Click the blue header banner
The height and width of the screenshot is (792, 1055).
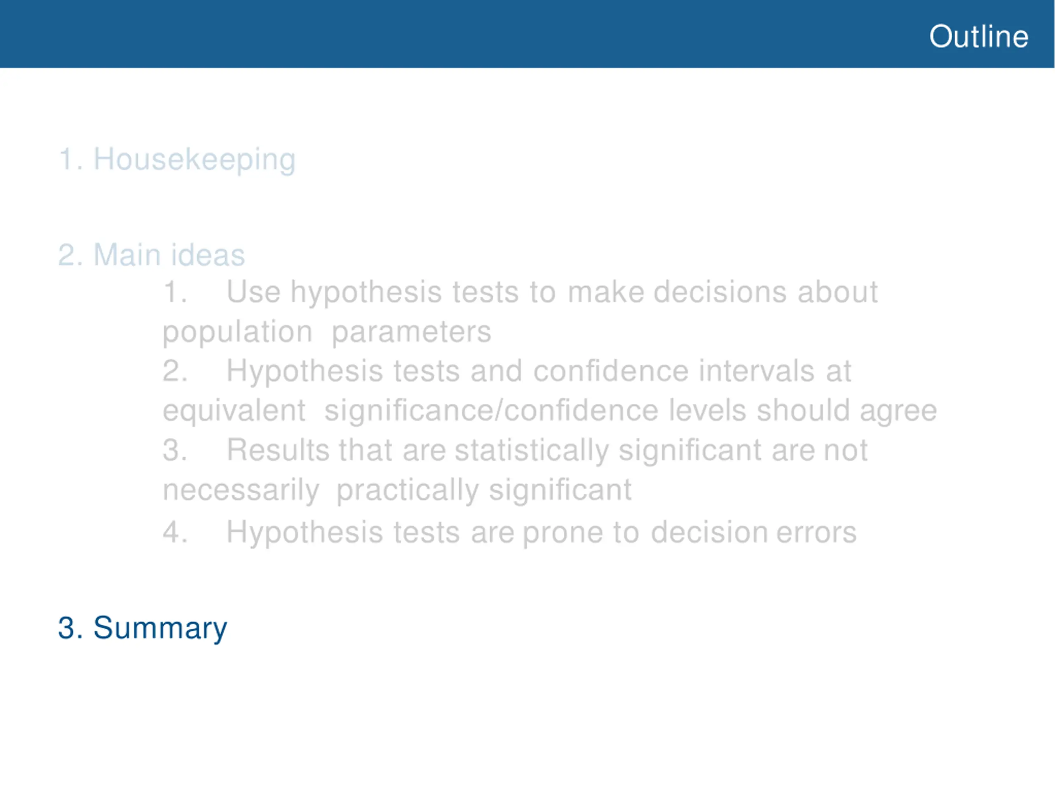click(x=527, y=34)
